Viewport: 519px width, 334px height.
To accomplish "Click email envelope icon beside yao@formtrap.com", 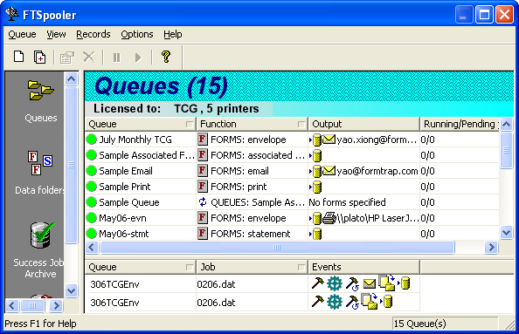I will 329,170.
